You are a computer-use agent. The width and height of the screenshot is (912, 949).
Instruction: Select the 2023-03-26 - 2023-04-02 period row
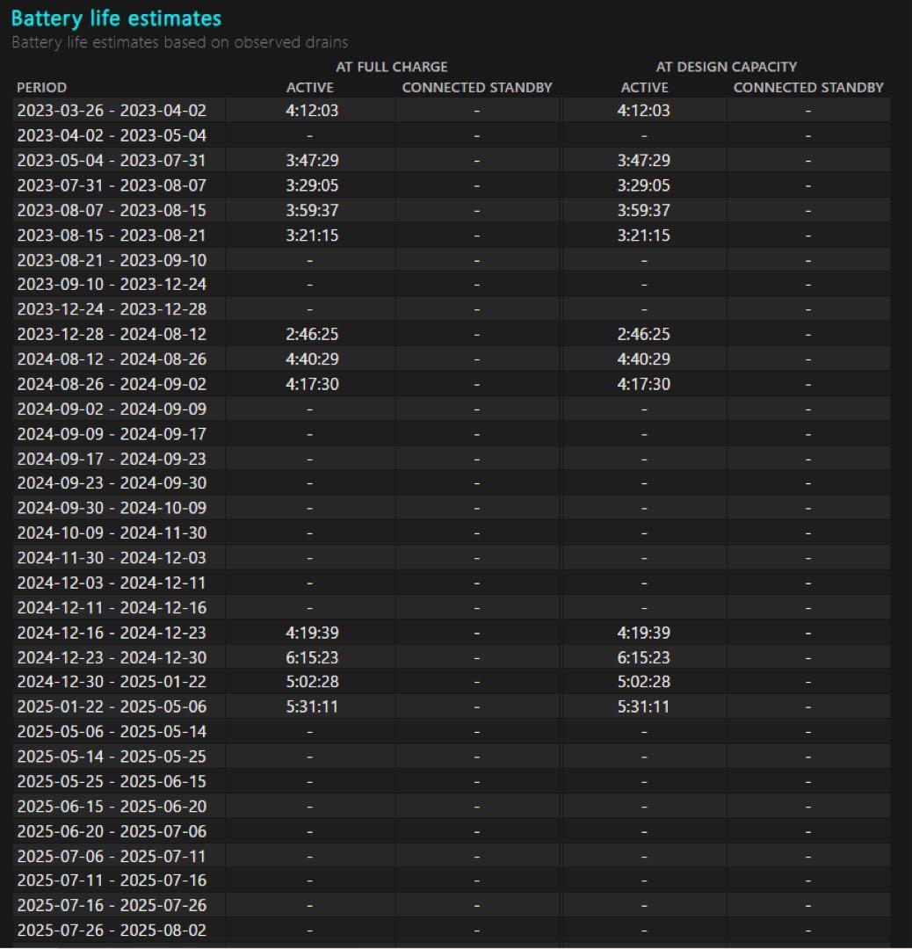pos(112,111)
